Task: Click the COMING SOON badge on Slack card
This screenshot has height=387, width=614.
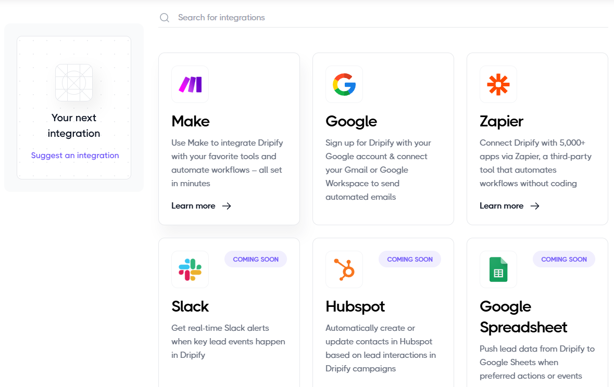Action: coord(256,260)
